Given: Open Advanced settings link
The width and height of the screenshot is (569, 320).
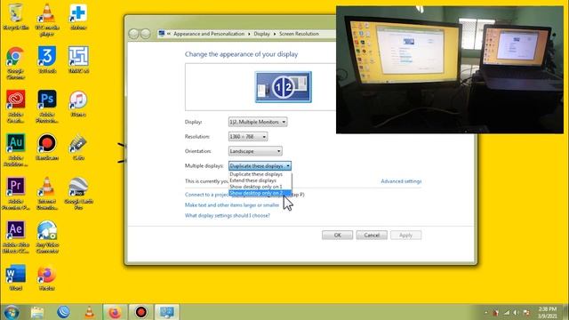Looking at the screenshot, I should point(401,181).
